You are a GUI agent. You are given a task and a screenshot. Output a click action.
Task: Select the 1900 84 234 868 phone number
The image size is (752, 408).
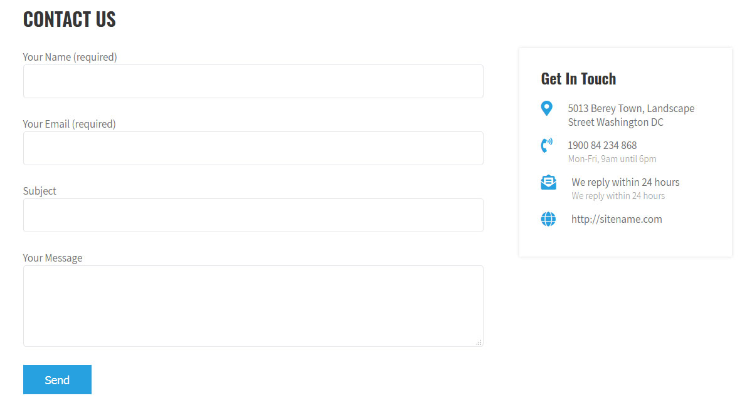(602, 145)
